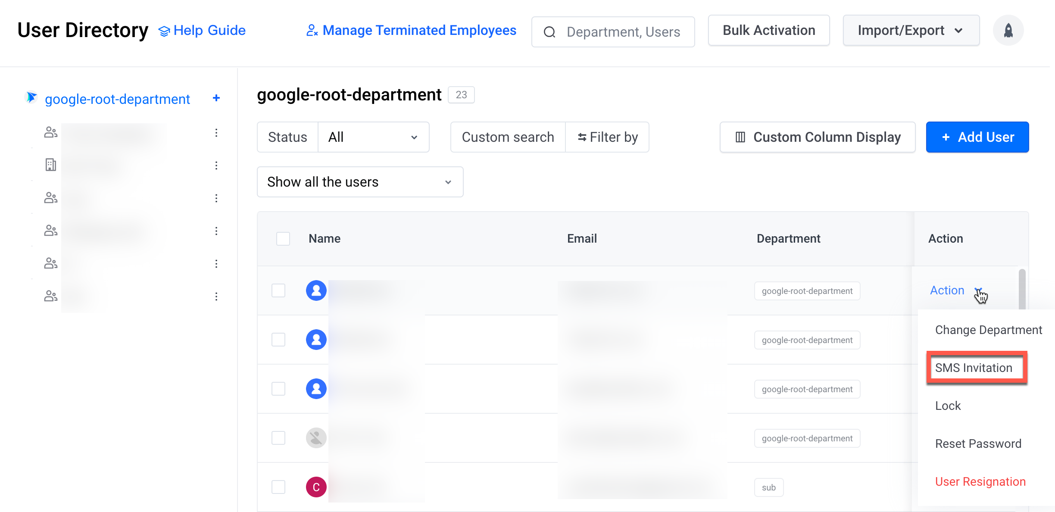
Task: Click the fourth sidebar group users icon
Action: [x=51, y=231]
